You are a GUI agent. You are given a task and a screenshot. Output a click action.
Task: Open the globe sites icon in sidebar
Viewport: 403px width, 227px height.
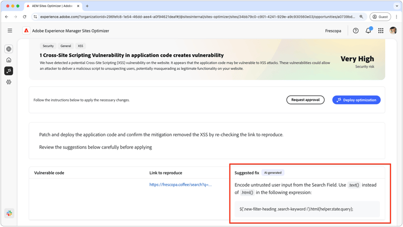pyautogui.click(x=9, y=49)
